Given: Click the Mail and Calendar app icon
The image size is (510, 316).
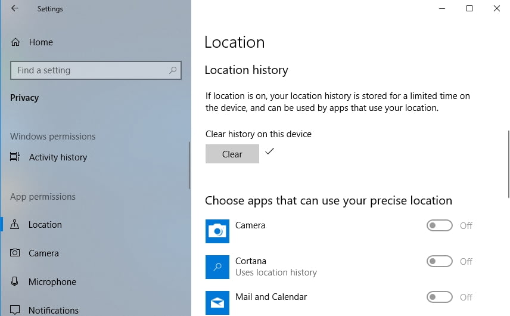Looking at the screenshot, I should click(217, 303).
